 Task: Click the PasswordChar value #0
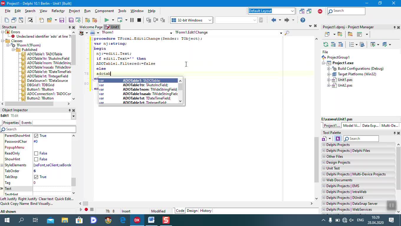pos(36,142)
